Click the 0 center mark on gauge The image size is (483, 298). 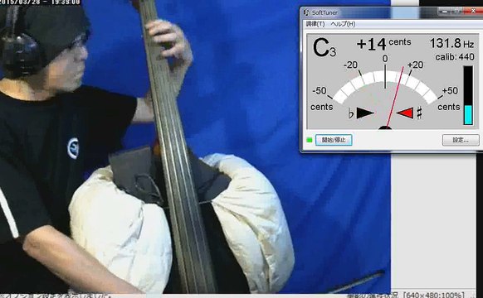pyautogui.click(x=385, y=59)
